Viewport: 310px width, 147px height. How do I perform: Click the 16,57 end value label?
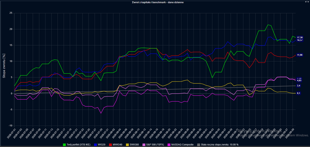pos(300,40)
